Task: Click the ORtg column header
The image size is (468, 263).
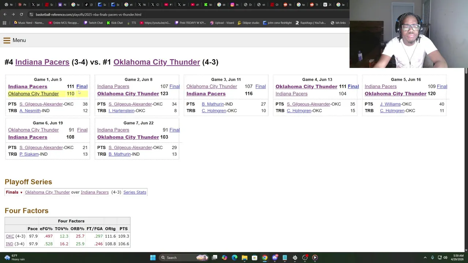Action: click(110, 229)
